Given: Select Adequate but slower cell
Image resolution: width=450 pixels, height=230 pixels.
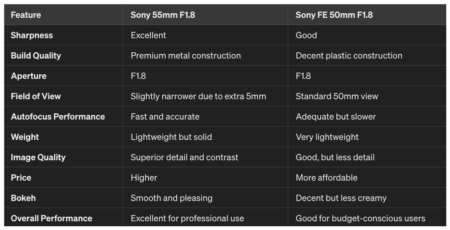Looking at the screenshot, I should (336, 117).
